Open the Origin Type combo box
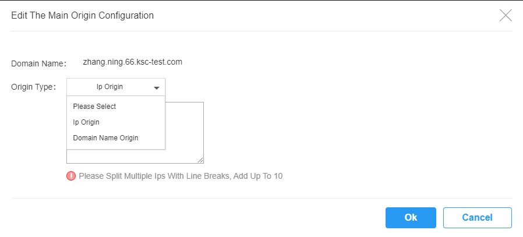The height and width of the screenshot is (237, 523). (116, 87)
